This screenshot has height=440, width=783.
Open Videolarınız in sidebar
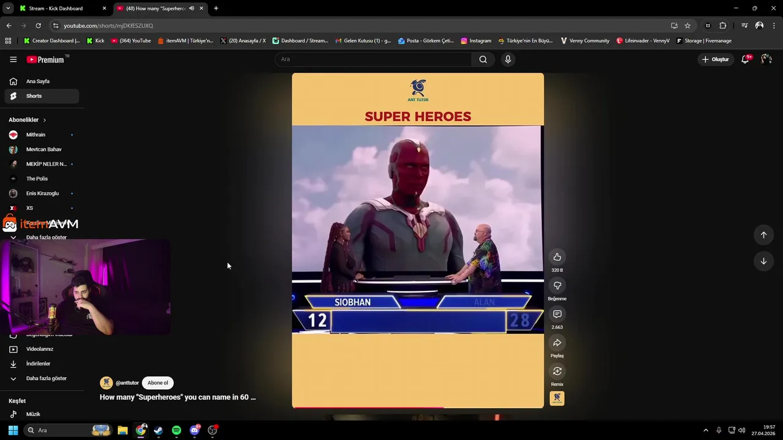point(42,349)
